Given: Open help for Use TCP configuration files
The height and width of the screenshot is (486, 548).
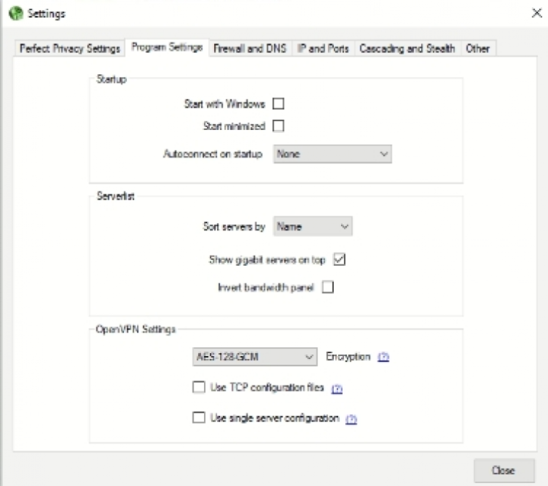Looking at the screenshot, I should pos(337,389).
